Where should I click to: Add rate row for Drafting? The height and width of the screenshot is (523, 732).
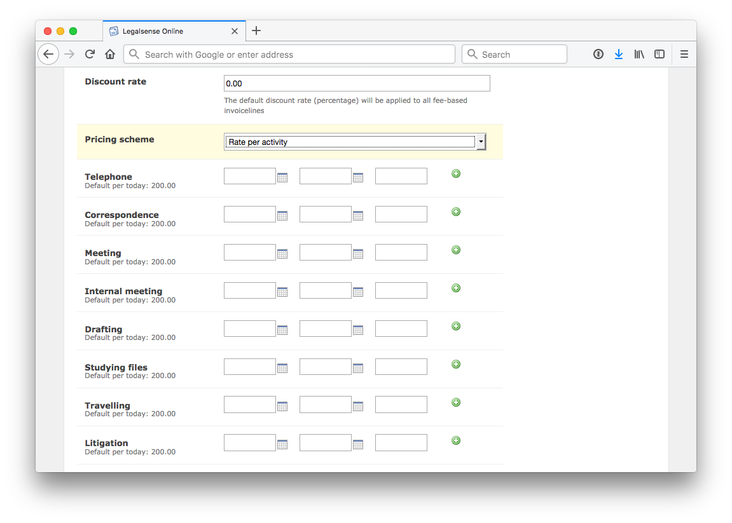click(x=456, y=326)
